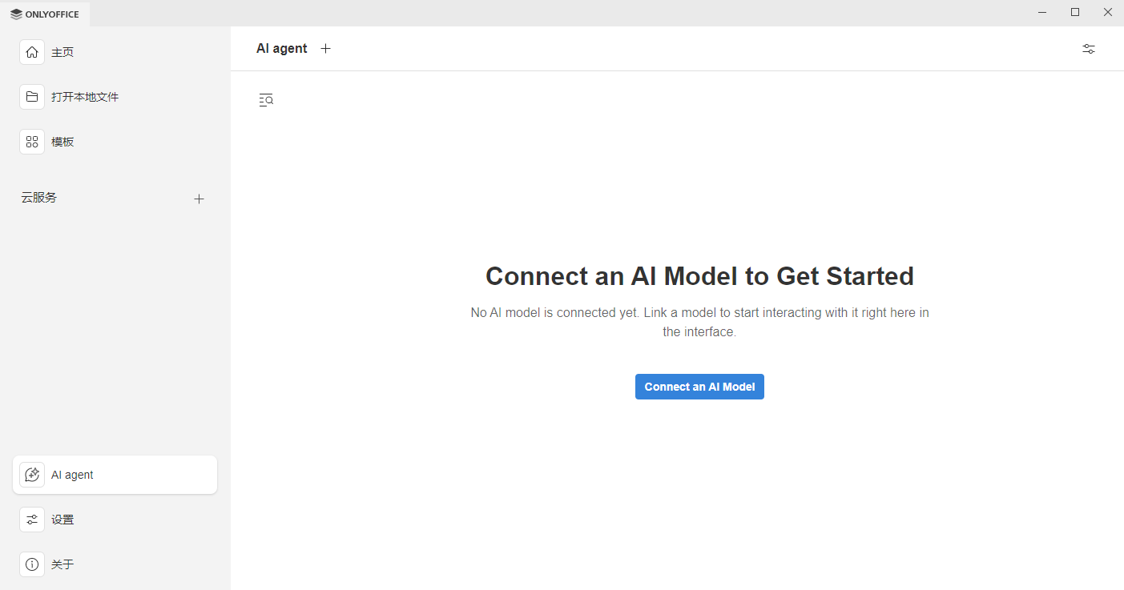1124x590 pixels.
Task: Click the 打开本地文件 folder icon
Action: click(x=32, y=97)
